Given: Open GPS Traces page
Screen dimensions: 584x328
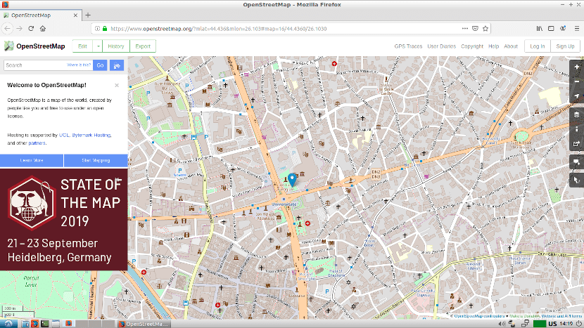Looking at the screenshot, I should [408, 46].
